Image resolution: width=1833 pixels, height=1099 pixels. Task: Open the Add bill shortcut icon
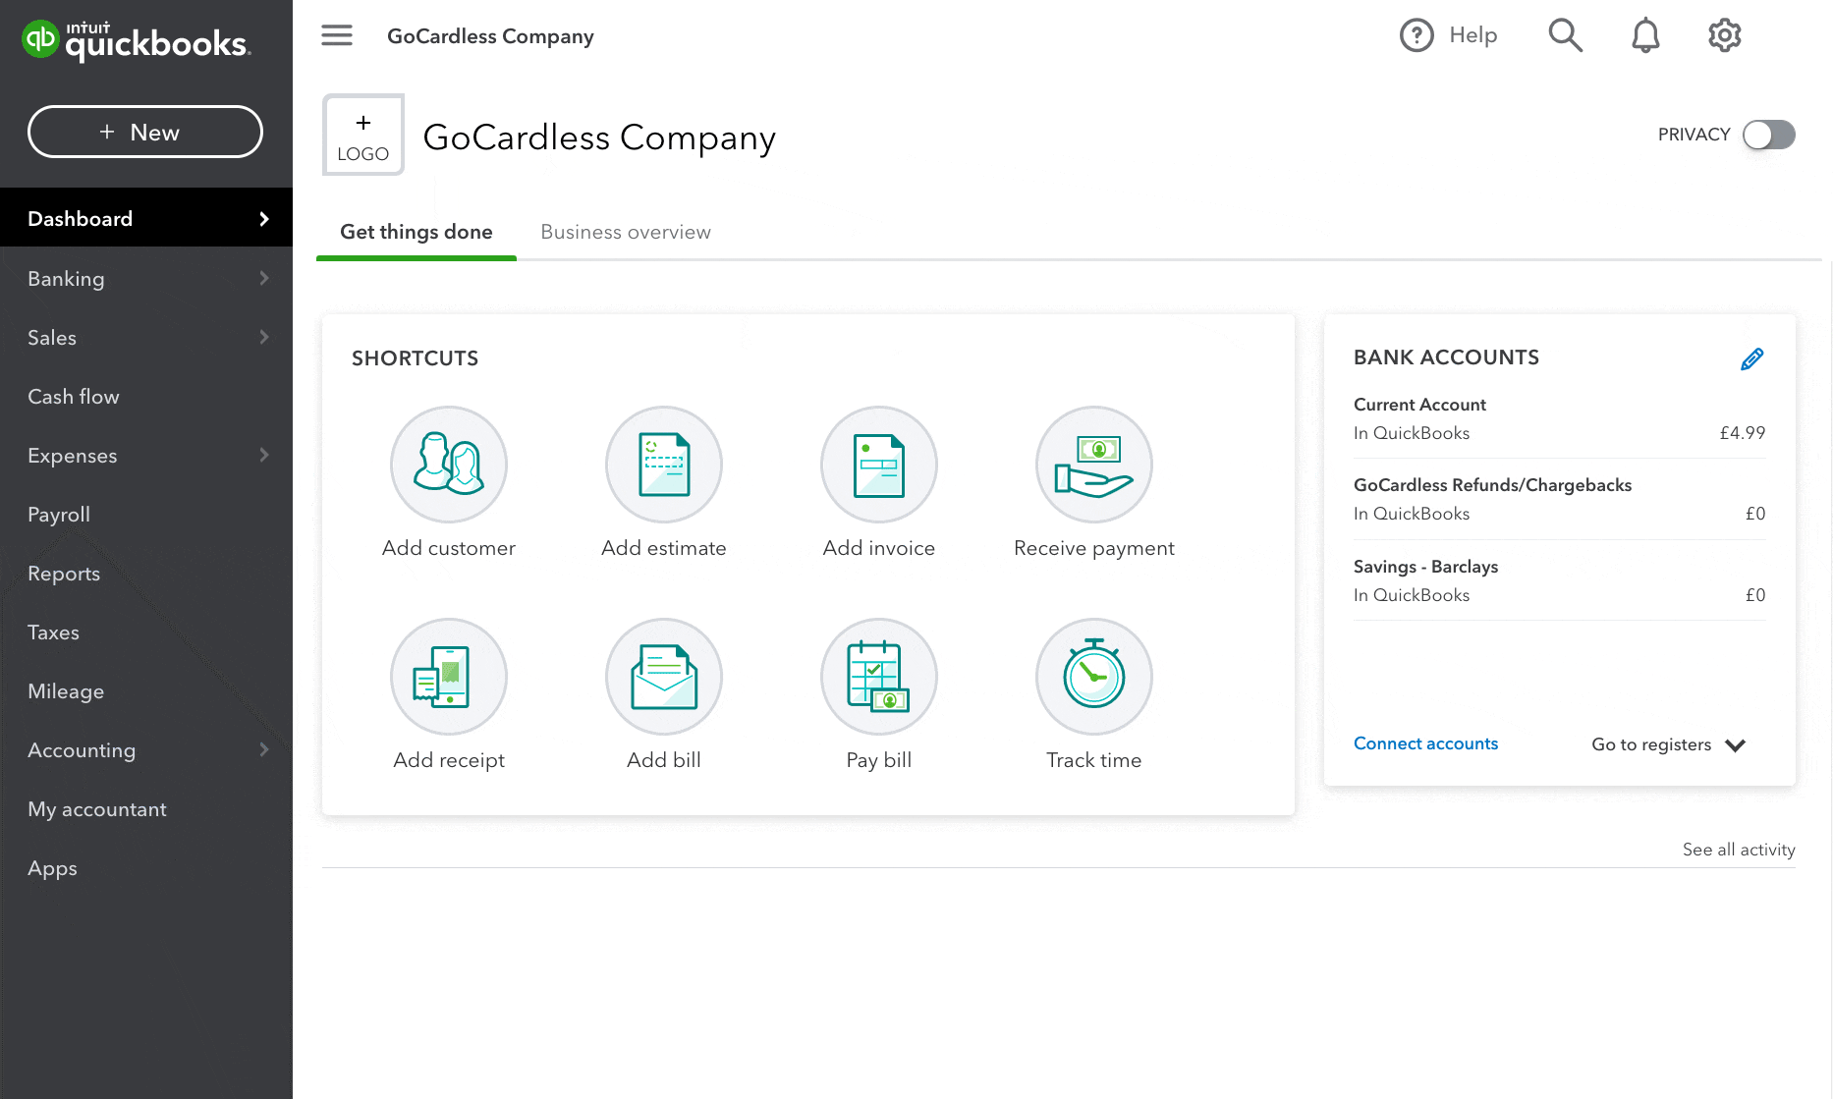coord(664,677)
